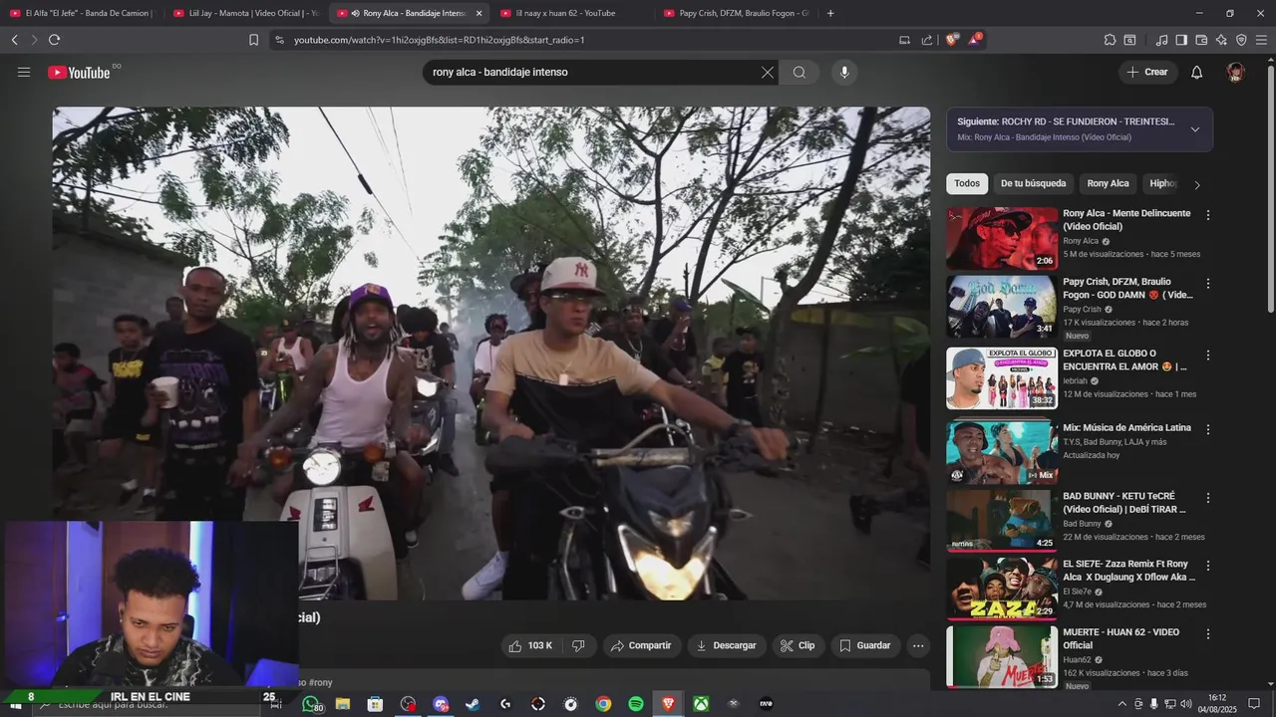Open Brave Rewards triangle icon
This screenshot has height=717, width=1276.
point(976,40)
